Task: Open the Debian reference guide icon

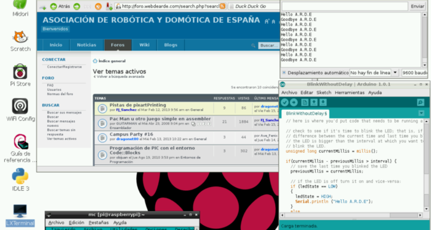Action: point(20,148)
